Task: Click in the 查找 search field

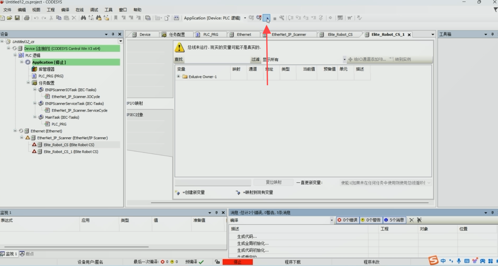Action: (217, 59)
